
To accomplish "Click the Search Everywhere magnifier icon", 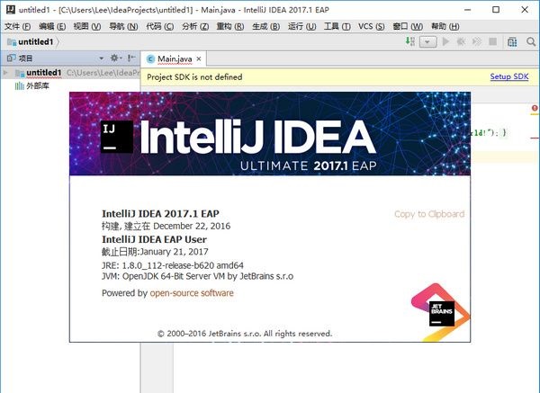I will tap(531, 41).
